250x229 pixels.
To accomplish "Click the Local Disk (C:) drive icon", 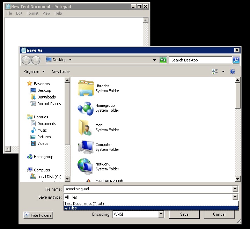I will tap(33, 176).
